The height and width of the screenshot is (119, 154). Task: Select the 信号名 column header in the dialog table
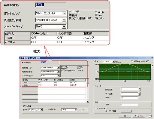point(30,80)
